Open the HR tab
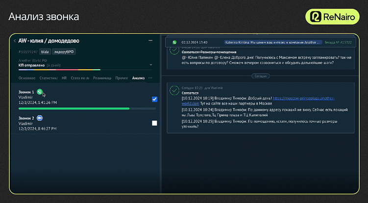 point(64,78)
